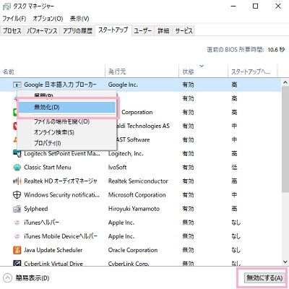Switch to the プロセス tab
This screenshot has height=289, width=289.
12,30
